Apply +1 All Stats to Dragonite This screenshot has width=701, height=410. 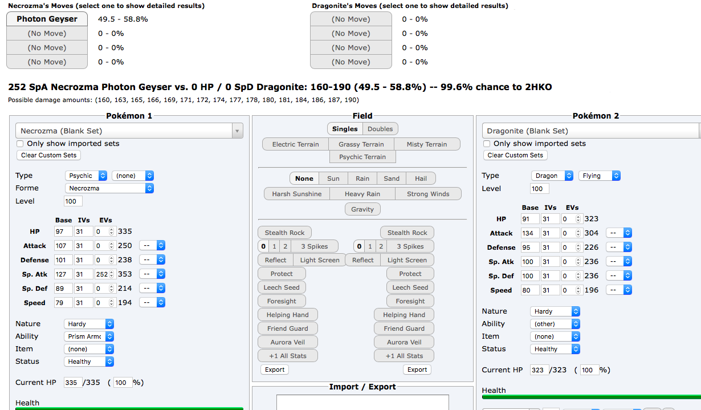coord(404,356)
